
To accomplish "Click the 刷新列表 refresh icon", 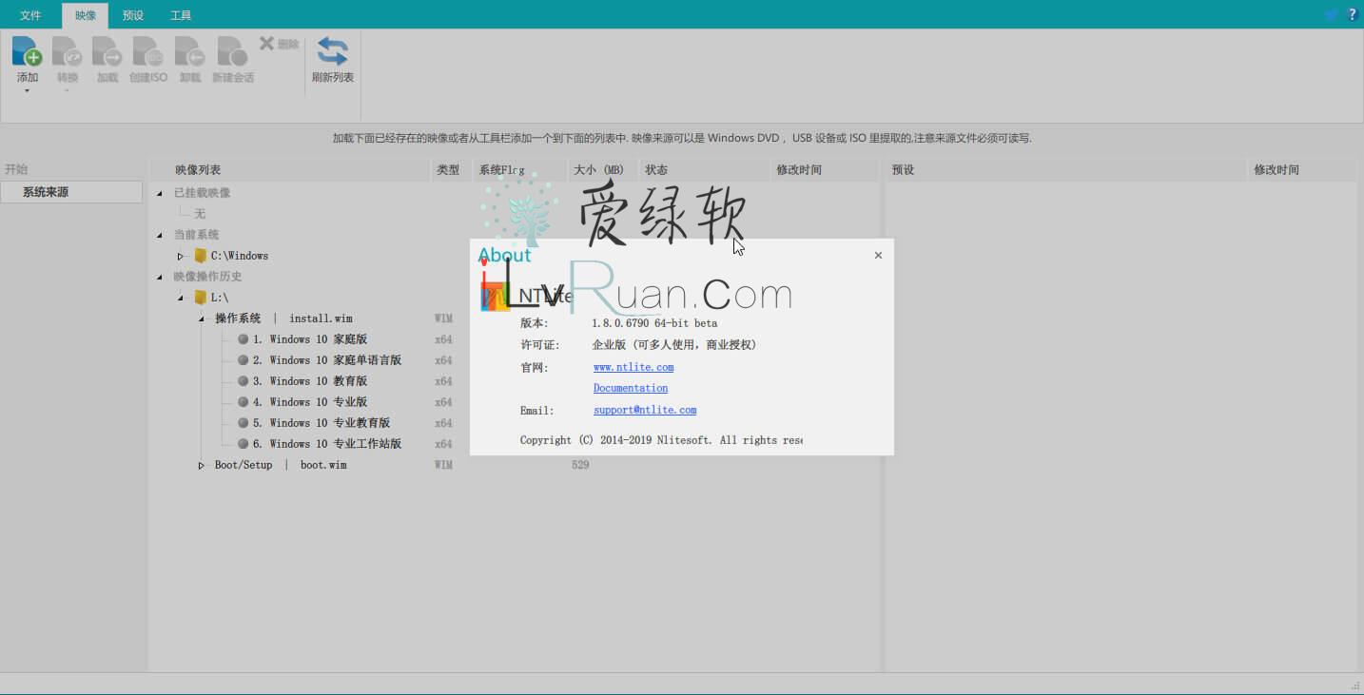I will tap(333, 51).
